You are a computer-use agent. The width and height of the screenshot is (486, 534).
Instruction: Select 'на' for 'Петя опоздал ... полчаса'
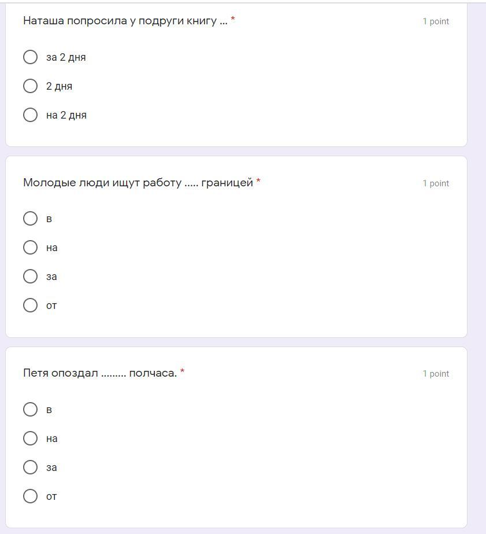click(x=30, y=439)
